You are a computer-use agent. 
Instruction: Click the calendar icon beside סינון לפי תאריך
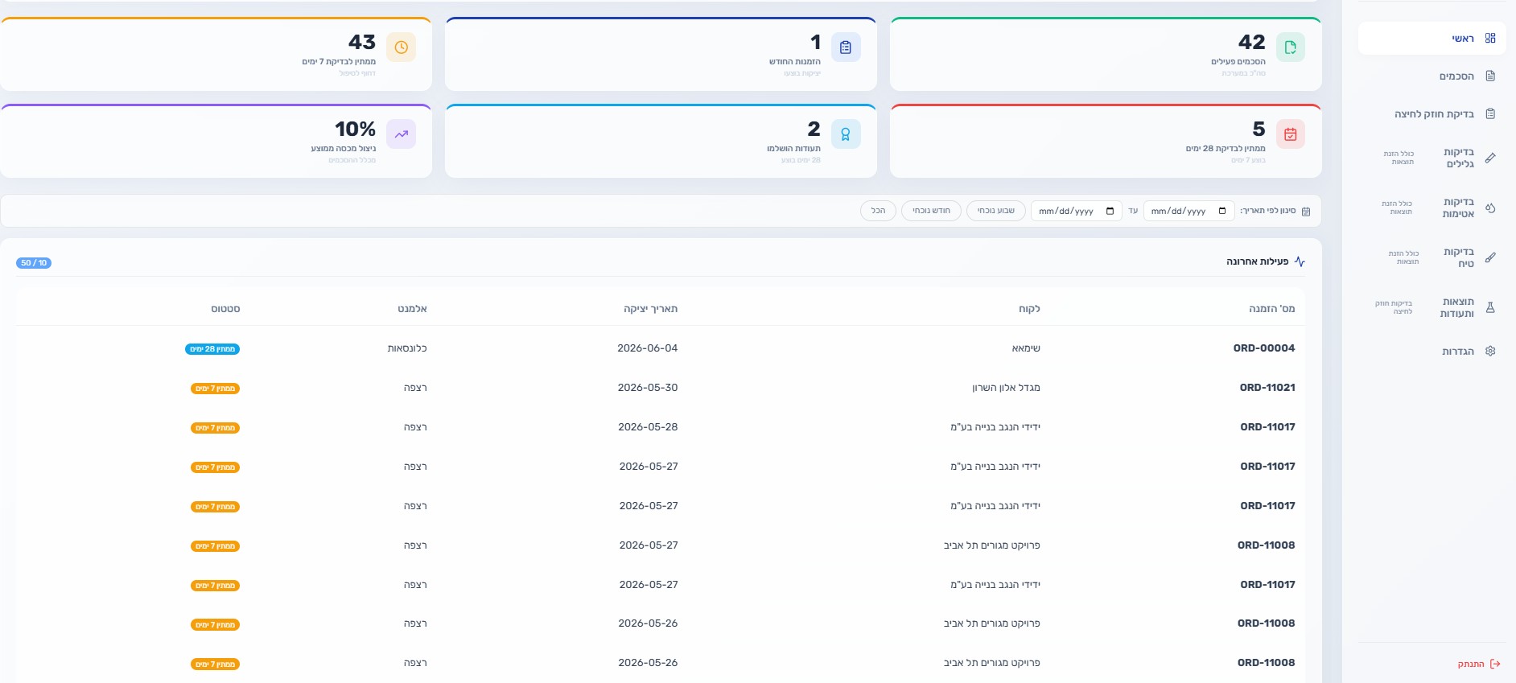click(x=1306, y=212)
